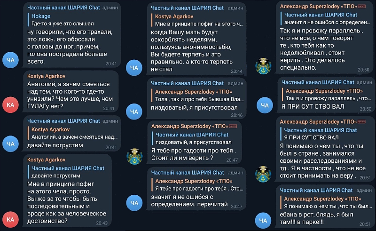The image size is (376, 231).
Task: Open red КА avatar beside the ГУЛАГу message
Action: click(10, 105)
